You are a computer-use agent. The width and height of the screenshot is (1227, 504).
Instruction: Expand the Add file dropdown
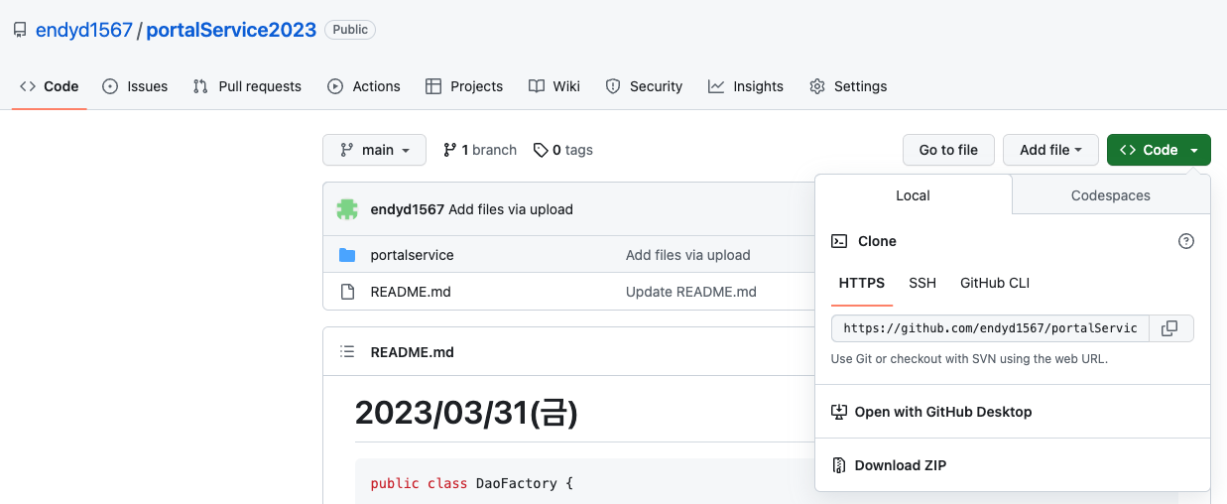[x=1050, y=150]
